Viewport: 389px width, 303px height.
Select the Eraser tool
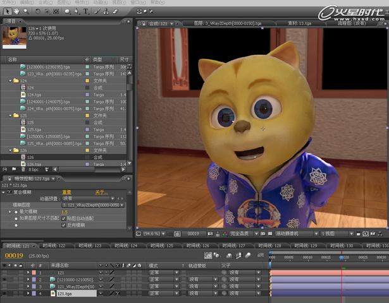point(115,11)
